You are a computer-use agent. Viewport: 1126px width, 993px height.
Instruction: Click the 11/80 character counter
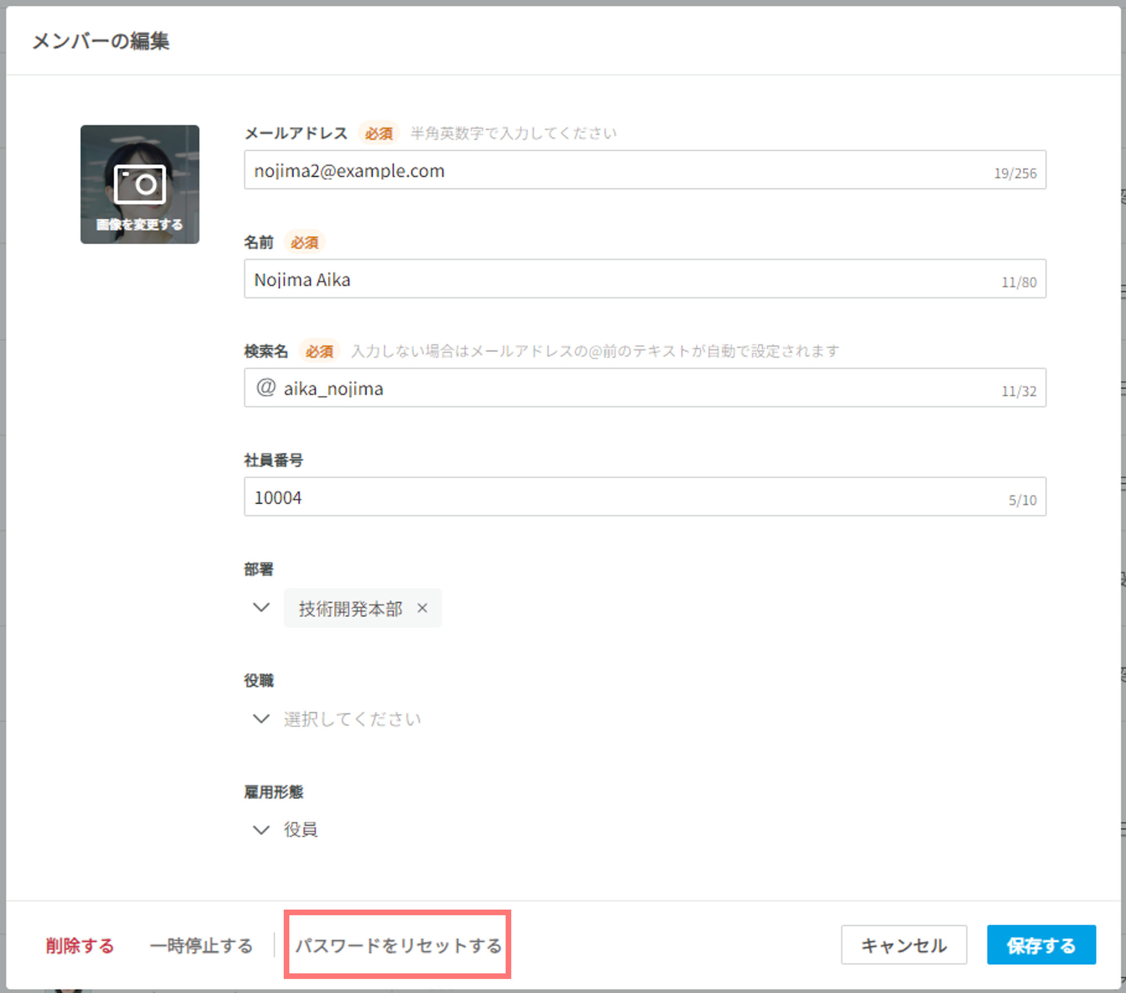click(1019, 283)
